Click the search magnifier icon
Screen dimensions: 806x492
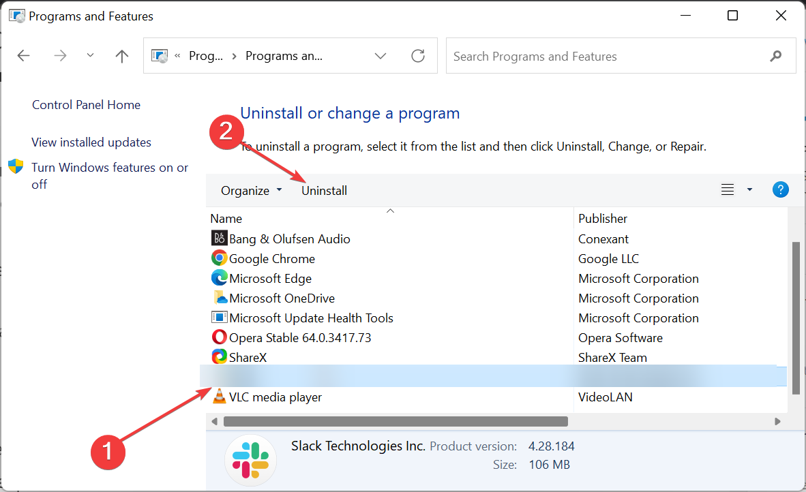pyautogui.click(x=776, y=56)
